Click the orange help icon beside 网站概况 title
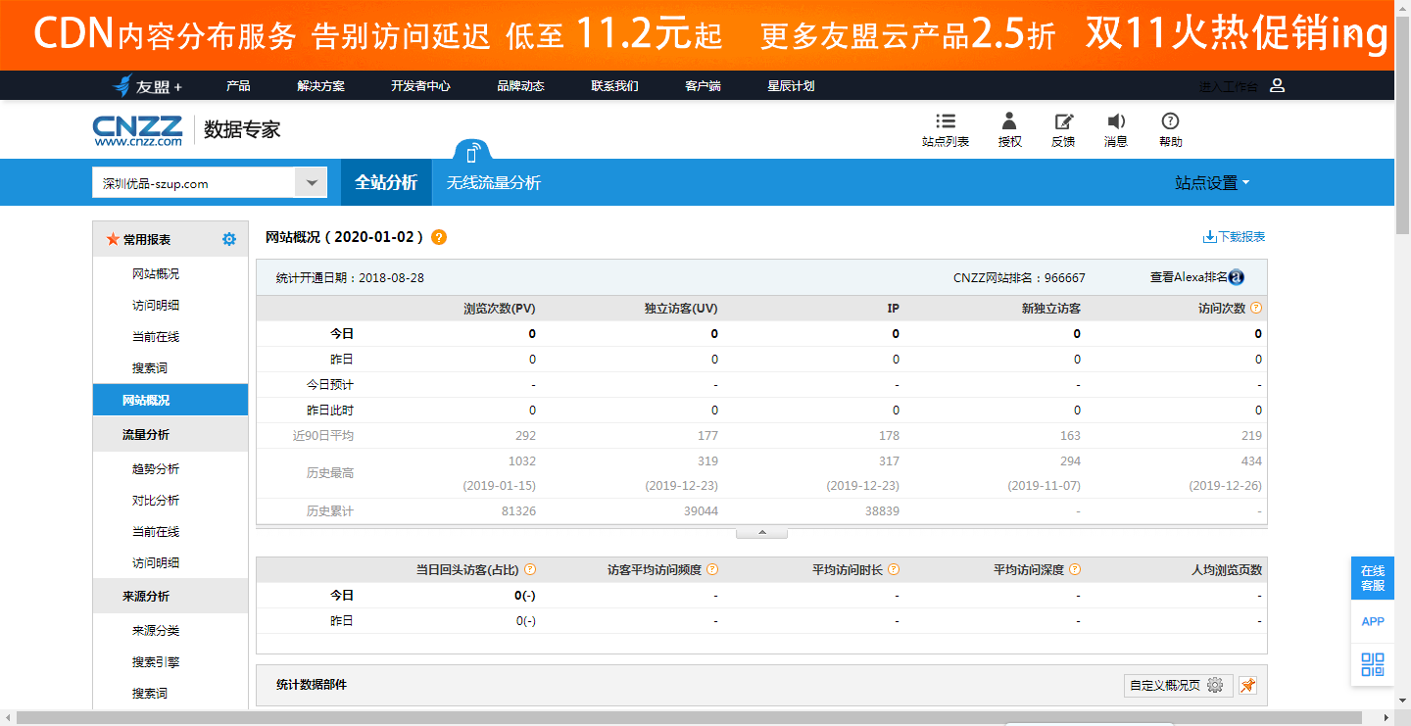This screenshot has width=1411, height=726. point(439,237)
